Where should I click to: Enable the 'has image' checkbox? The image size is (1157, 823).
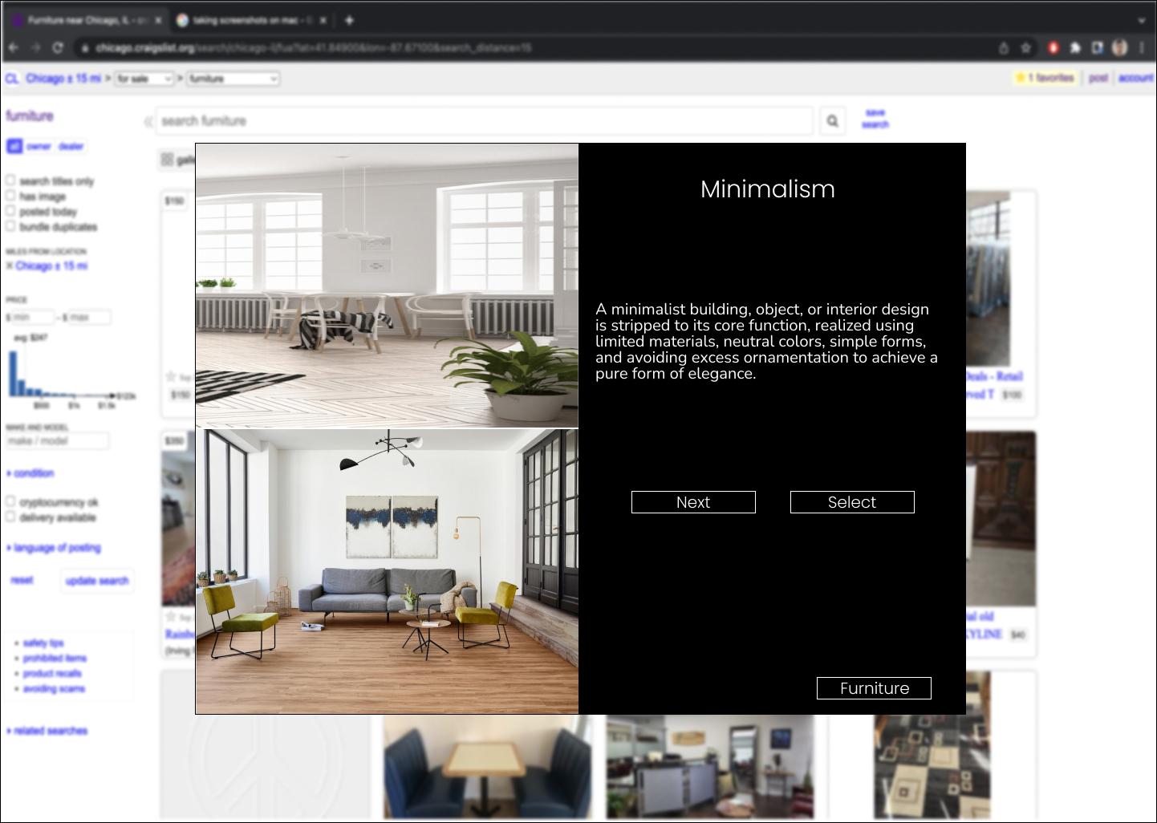tap(10, 196)
